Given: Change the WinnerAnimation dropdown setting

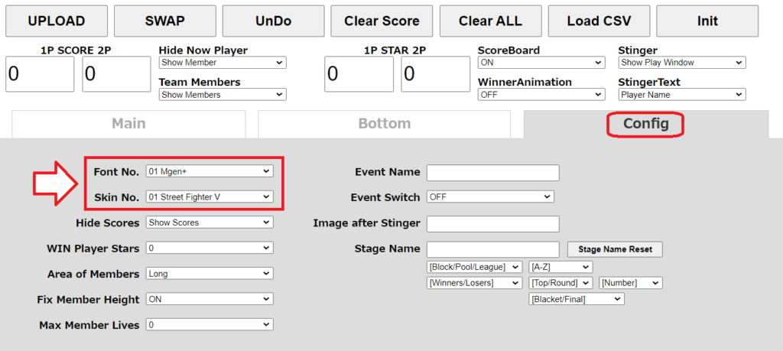Looking at the screenshot, I should (541, 94).
